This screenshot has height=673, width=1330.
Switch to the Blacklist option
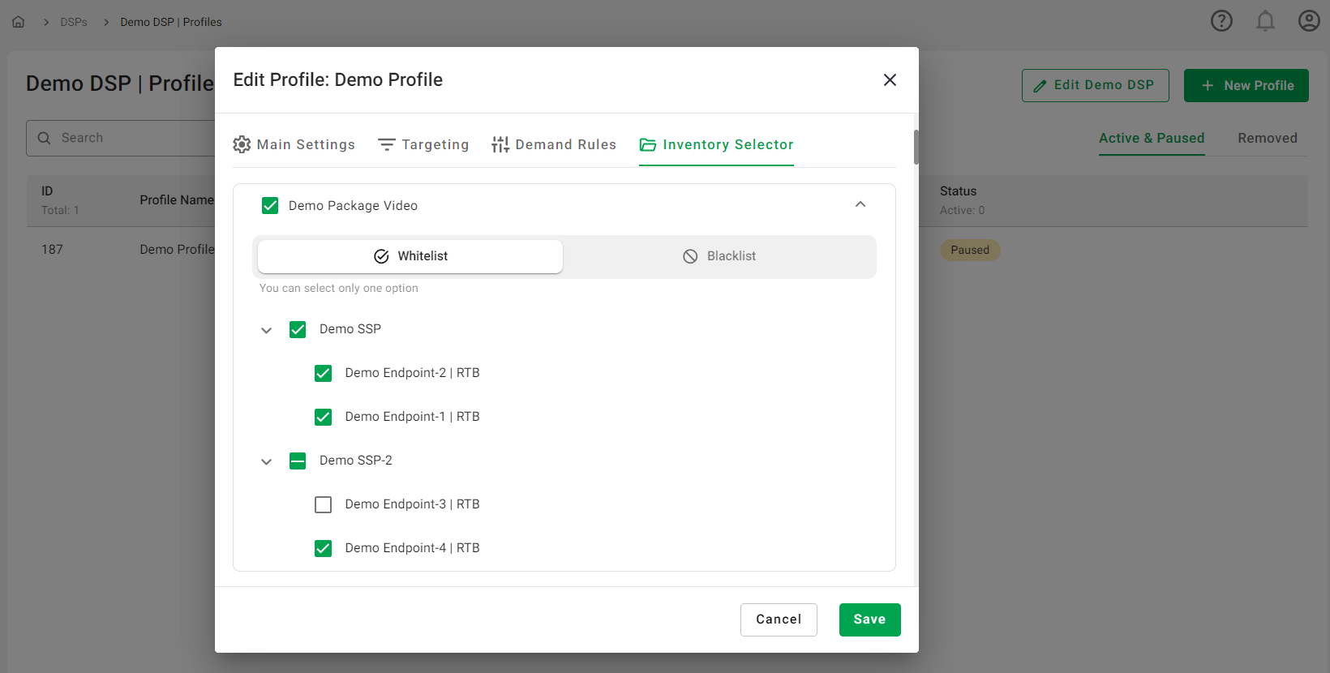[719, 256]
